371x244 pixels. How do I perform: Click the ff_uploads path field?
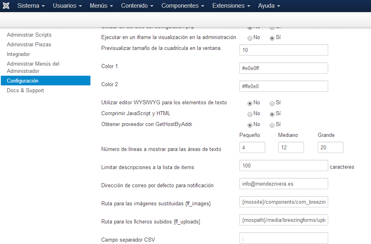[284, 220]
